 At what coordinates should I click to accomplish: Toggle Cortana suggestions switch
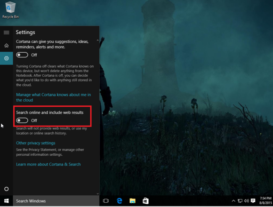tap(22, 55)
